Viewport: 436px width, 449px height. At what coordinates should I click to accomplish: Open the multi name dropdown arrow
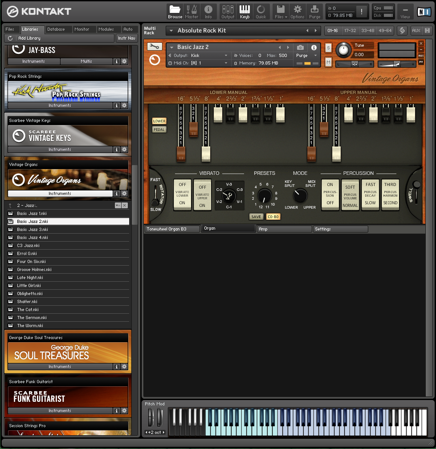(171, 30)
